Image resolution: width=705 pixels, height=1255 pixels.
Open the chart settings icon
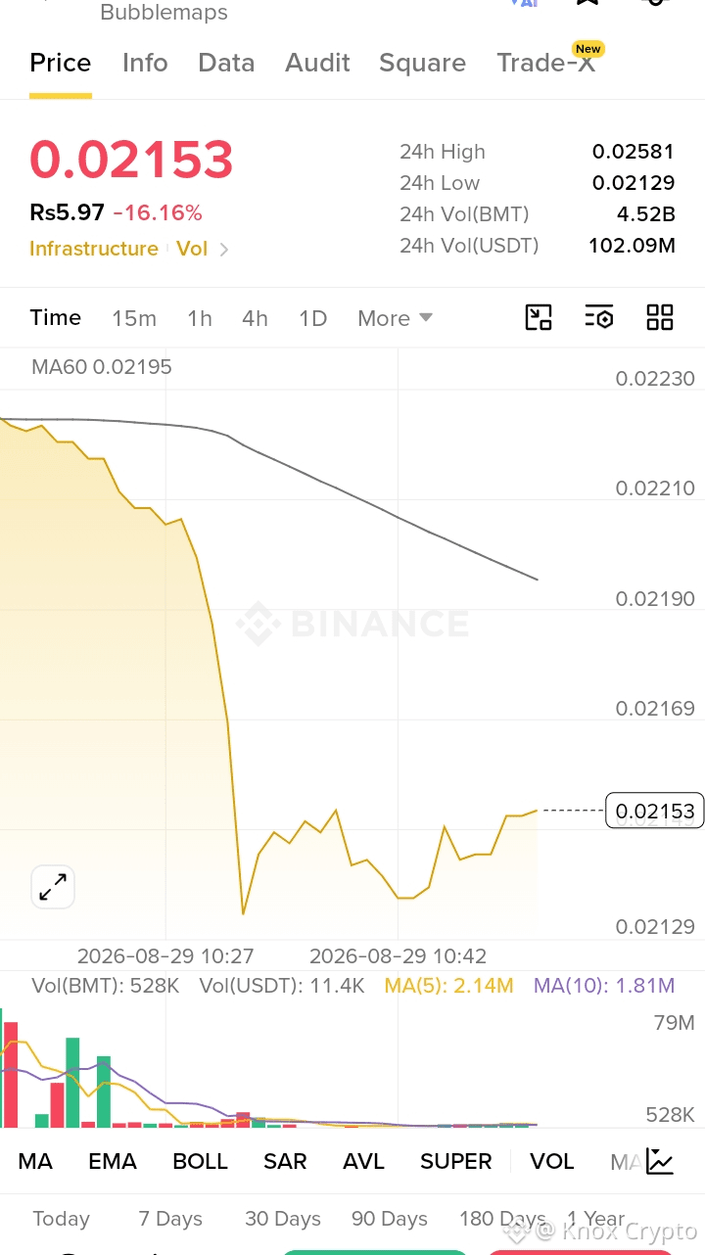pyautogui.click(x=598, y=317)
